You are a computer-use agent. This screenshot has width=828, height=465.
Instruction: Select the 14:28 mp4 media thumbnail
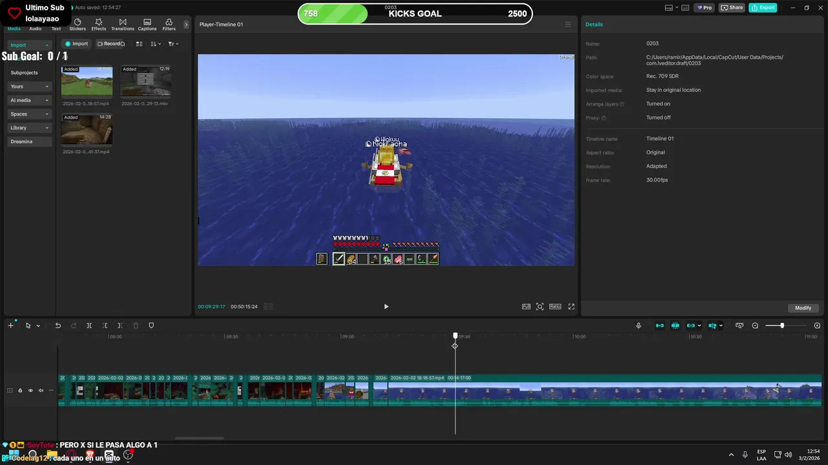click(87, 129)
